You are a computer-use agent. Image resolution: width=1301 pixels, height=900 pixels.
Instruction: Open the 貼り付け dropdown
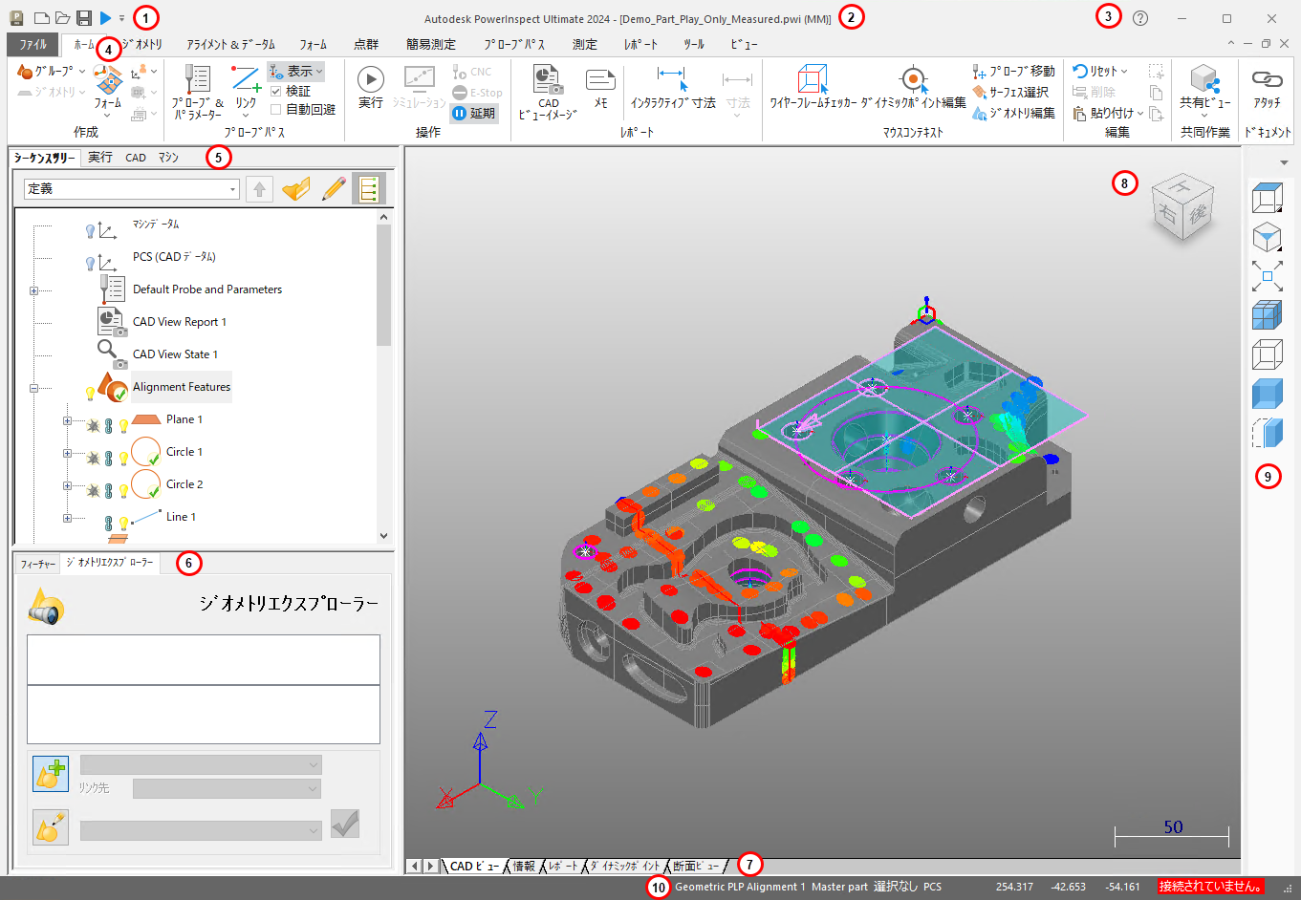click(x=1108, y=114)
